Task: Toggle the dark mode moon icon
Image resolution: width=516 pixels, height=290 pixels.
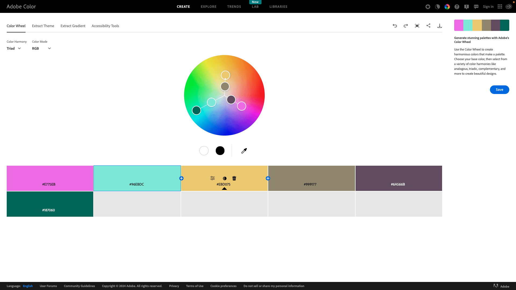Action: click(438, 7)
